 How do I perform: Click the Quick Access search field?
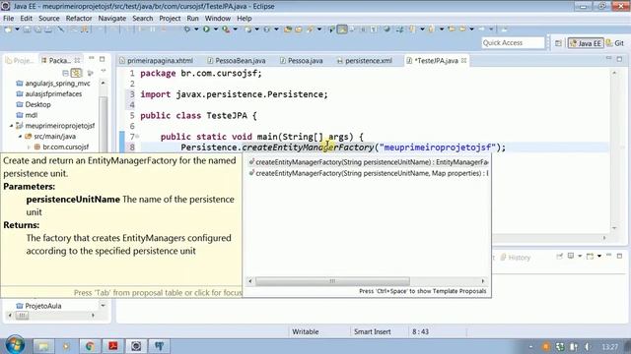pyautogui.click(x=513, y=42)
